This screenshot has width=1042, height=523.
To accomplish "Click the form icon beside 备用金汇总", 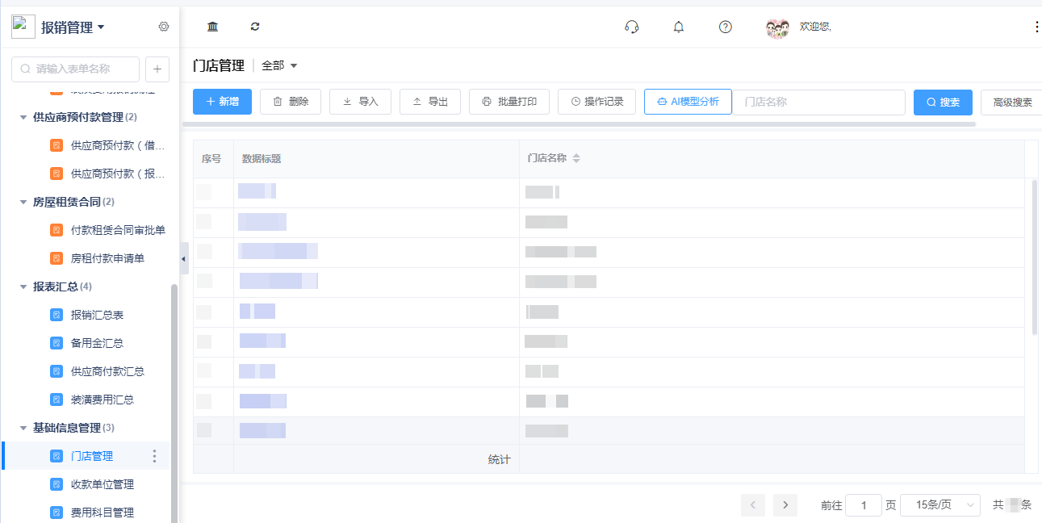I will coord(56,343).
